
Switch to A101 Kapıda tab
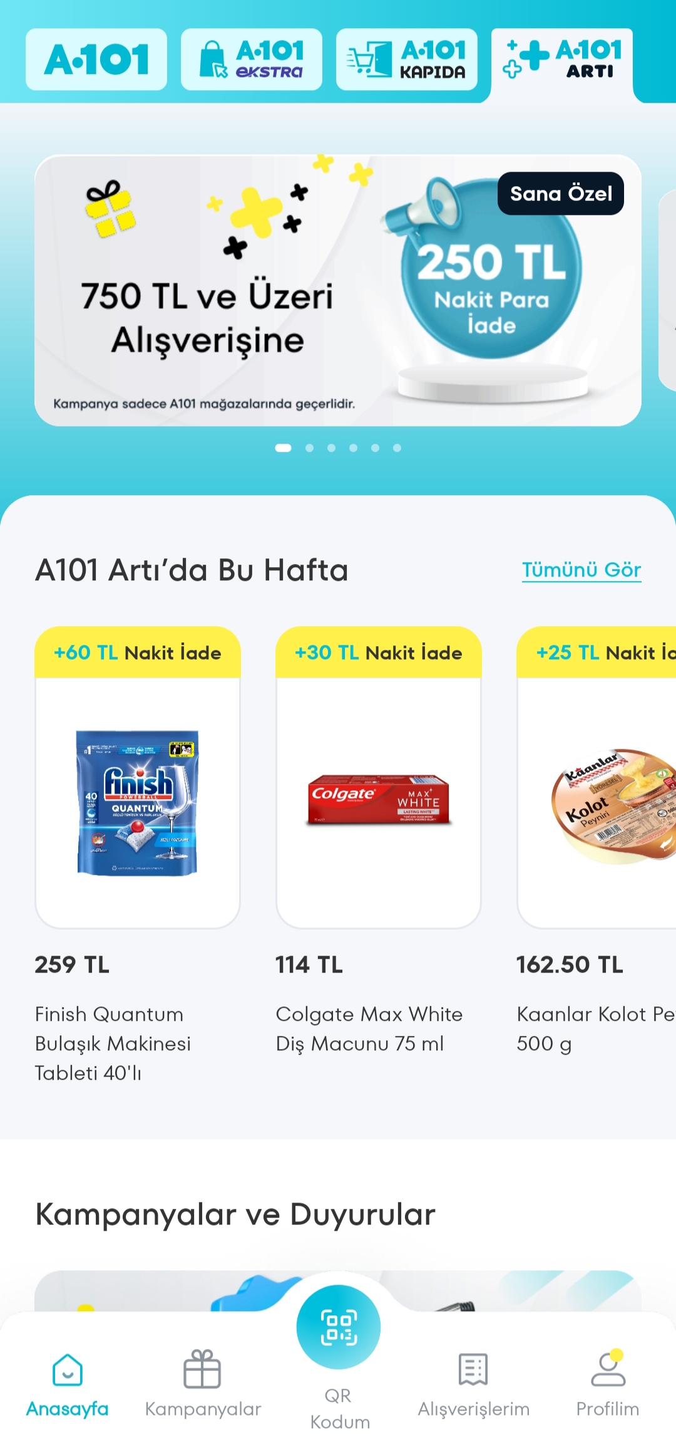coord(407,60)
